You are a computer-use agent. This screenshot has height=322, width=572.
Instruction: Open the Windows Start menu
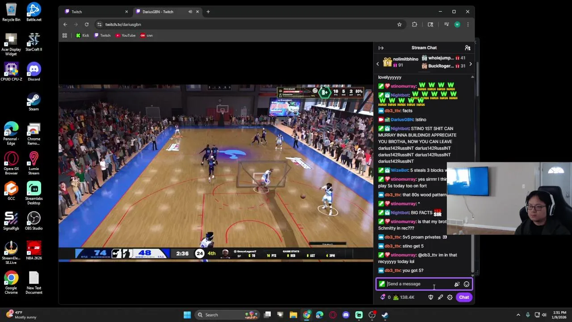(187, 315)
